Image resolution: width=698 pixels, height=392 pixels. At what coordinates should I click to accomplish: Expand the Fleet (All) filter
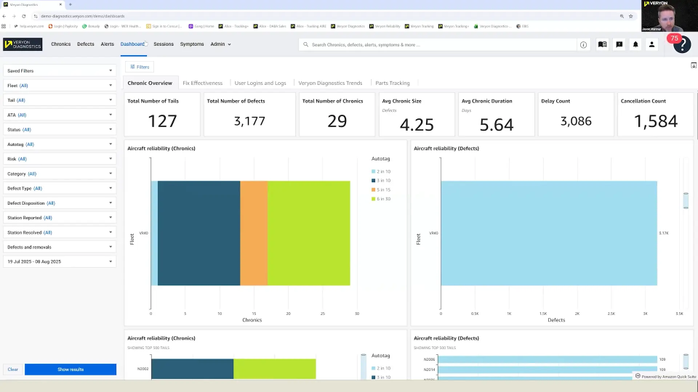pyautogui.click(x=60, y=86)
